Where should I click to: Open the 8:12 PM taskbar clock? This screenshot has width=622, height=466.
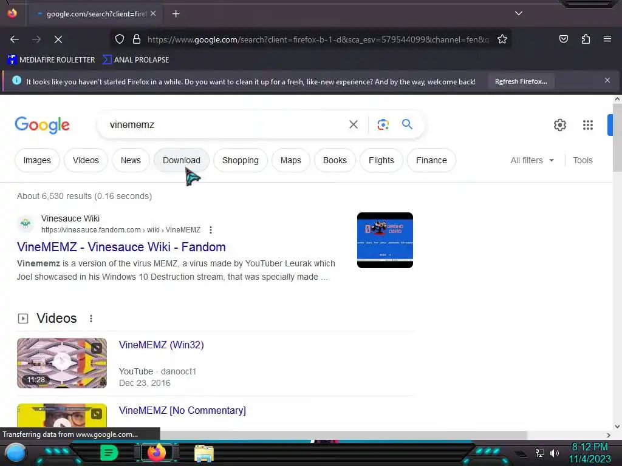pos(590,453)
